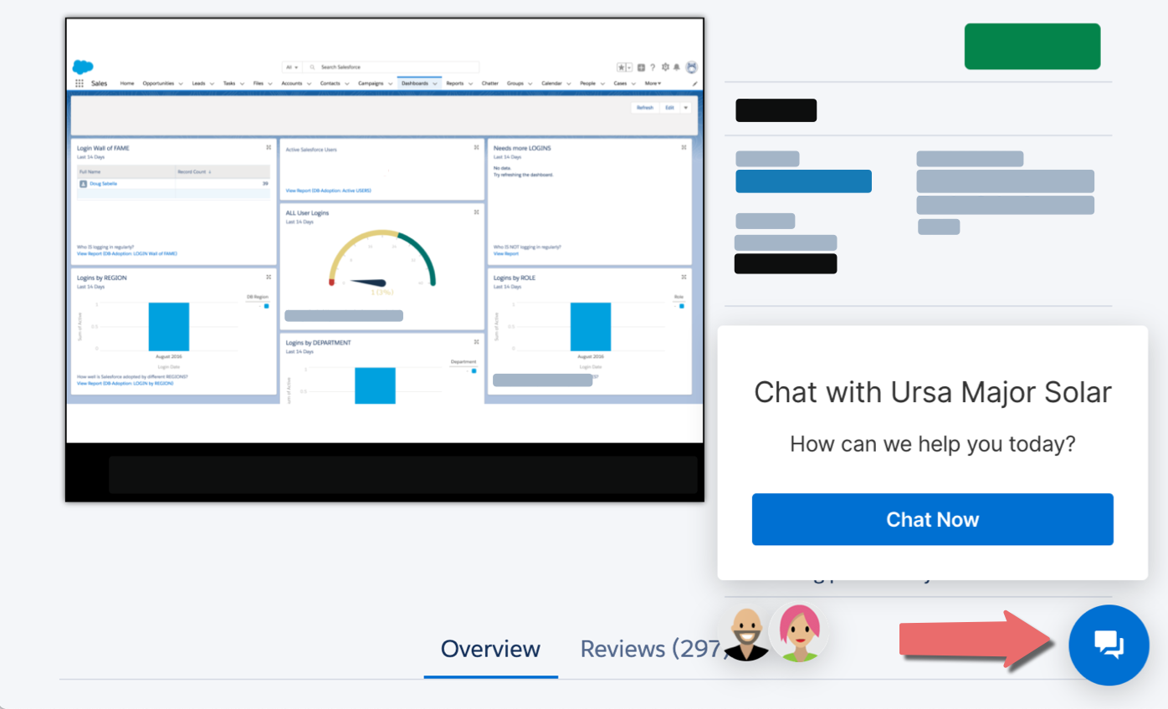Click the solid green button
Viewport: 1168px width, 709px height.
pos(1032,46)
